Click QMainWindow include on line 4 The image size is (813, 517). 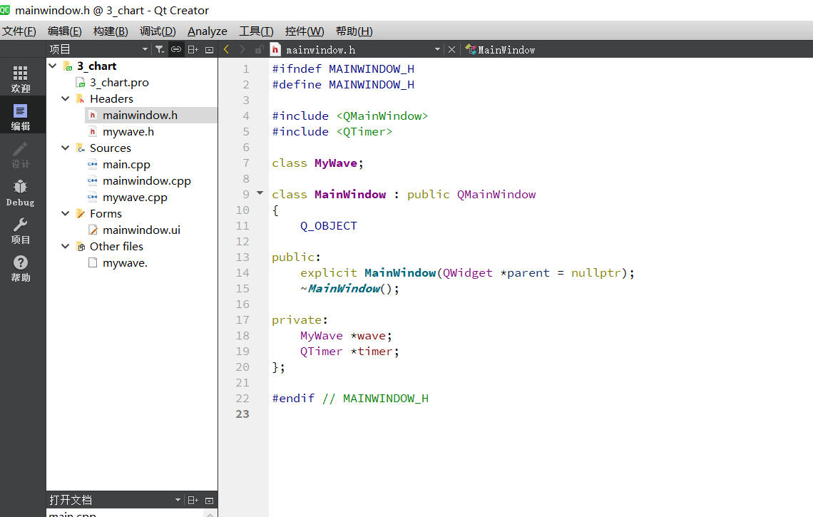tap(382, 116)
